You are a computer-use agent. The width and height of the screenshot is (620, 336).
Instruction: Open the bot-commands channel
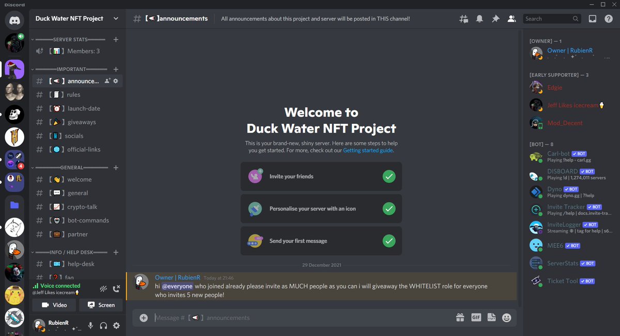pos(78,220)
